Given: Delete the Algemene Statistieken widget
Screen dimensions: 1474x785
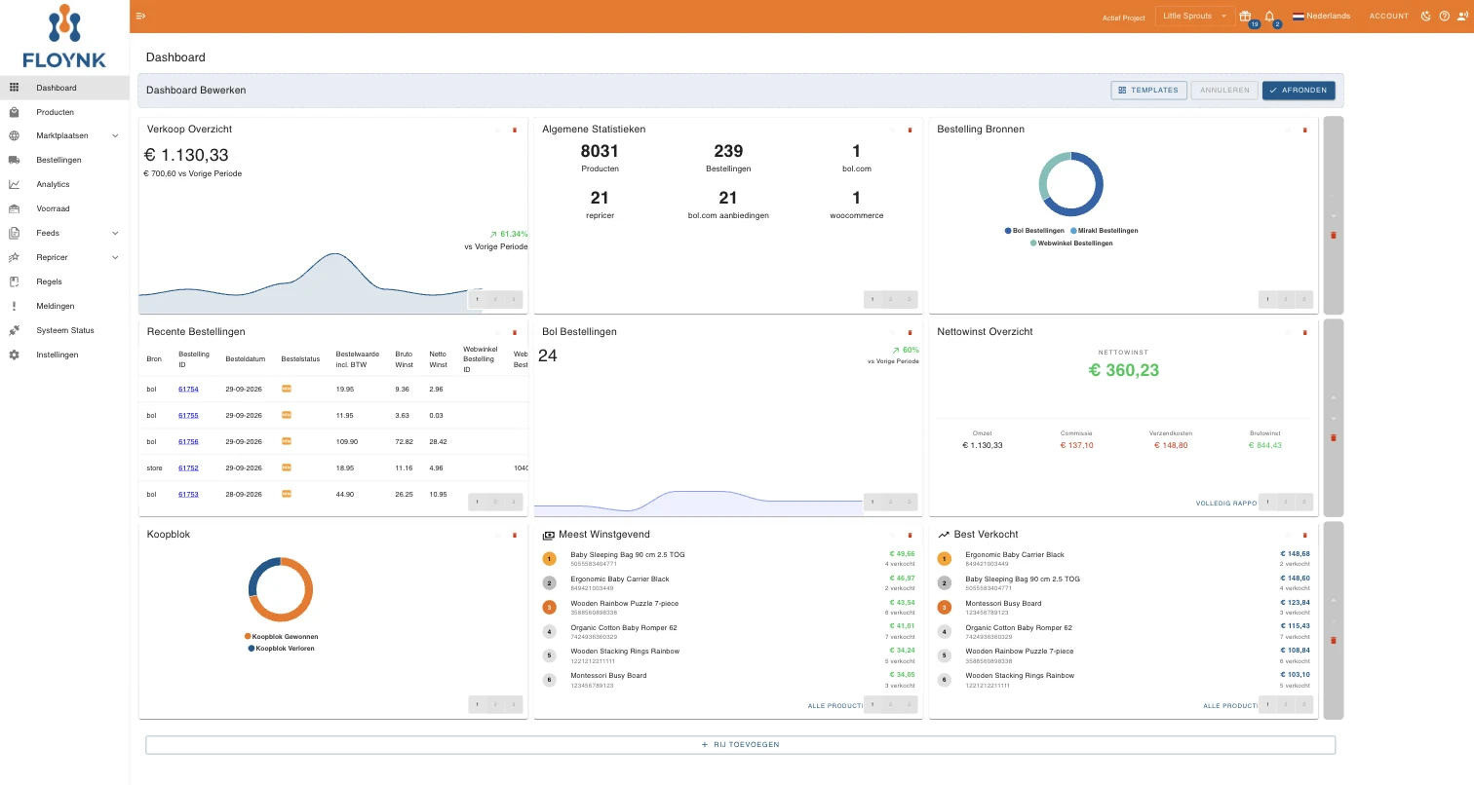Looking at the screenshot, I should [x=910, y=130].
